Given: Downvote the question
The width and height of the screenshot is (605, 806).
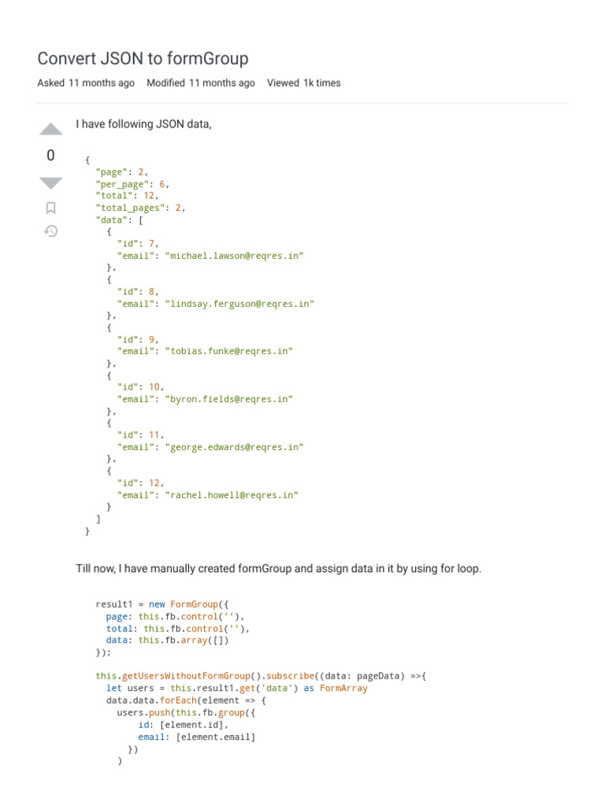Looking at the screenshot, I should tap(50, 183).
